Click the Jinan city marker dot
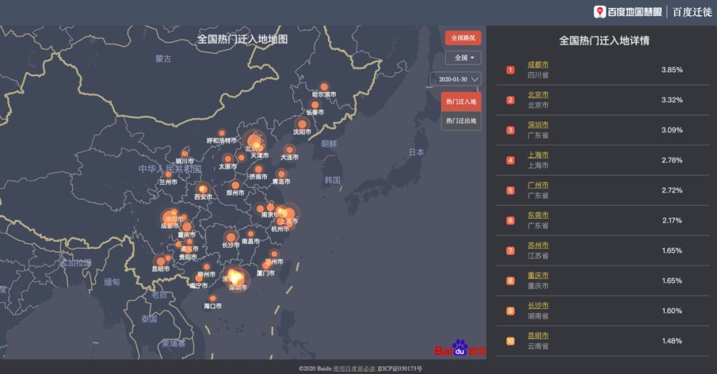This screenshot has width=717, height=374. 258,169
